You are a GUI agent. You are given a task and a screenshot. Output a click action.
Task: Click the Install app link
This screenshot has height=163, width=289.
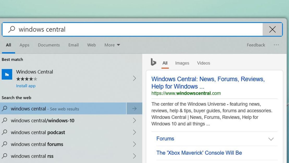(26, 86)
